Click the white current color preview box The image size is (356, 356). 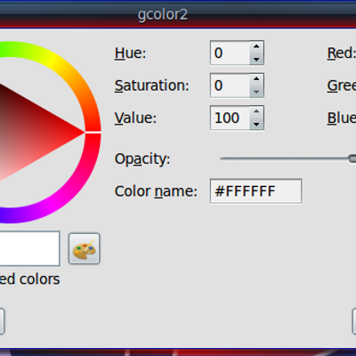[x=29, y=248]
